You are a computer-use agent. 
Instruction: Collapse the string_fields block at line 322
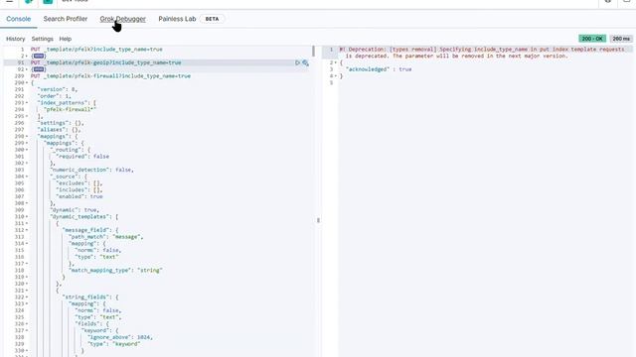tap(27, 297)
